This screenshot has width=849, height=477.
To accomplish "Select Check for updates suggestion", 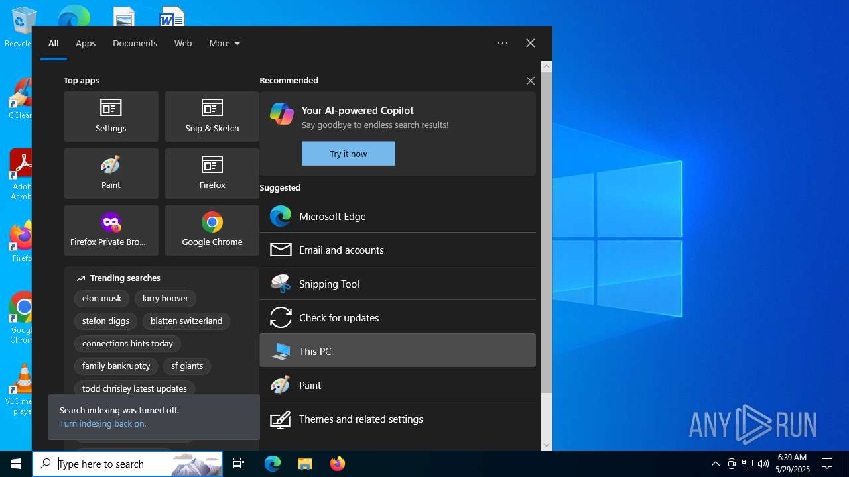I will click(397, 317).
